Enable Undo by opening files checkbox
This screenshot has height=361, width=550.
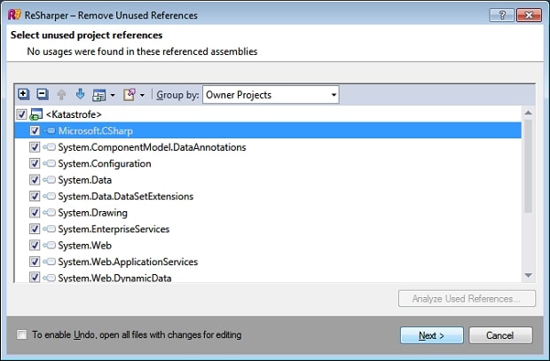22,334
